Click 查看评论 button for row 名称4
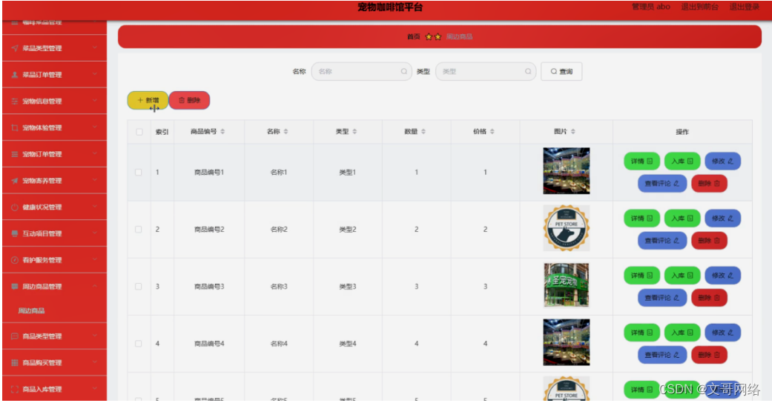 pyautogui.click(x=662, y=355)
